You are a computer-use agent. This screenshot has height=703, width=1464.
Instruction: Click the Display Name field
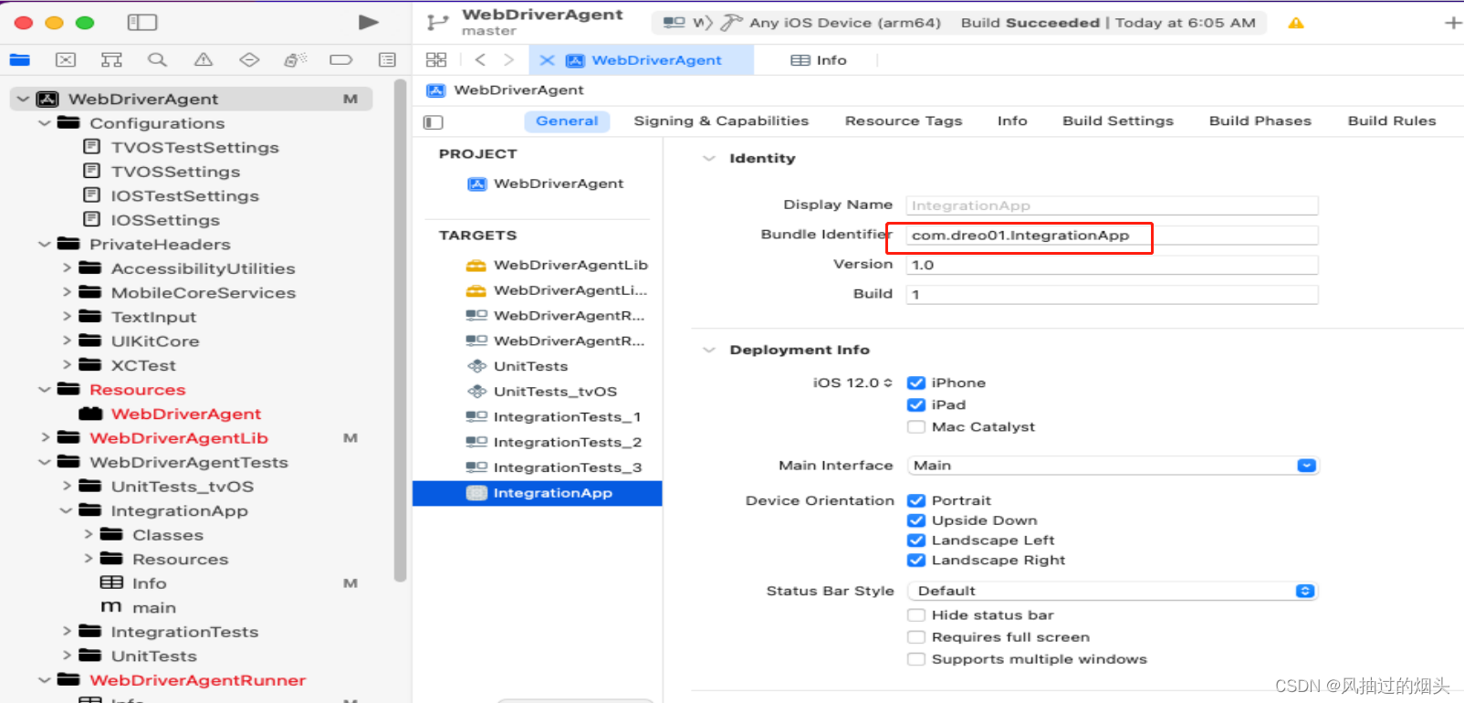click(x=1112, y=205)
